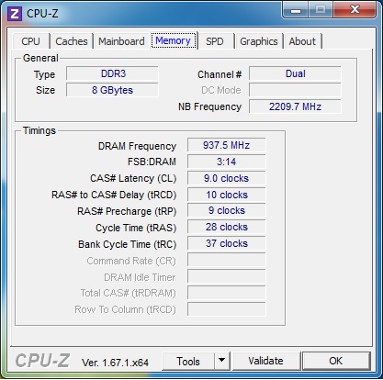Select the Mainboard tab
383x380 pixels.
point(121,41)
